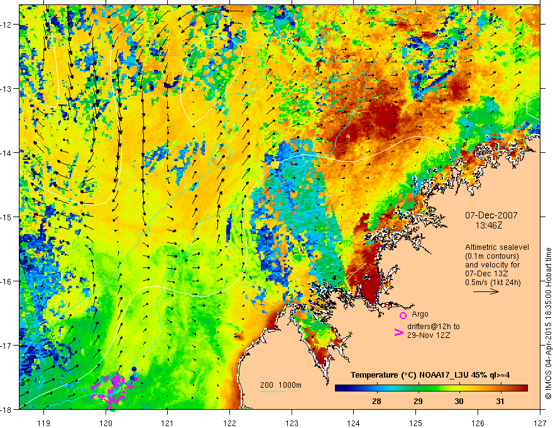This screenshot has height=428, width=553.
Task: Click latitude axis label -17
Action: click(x=7, y=346)
